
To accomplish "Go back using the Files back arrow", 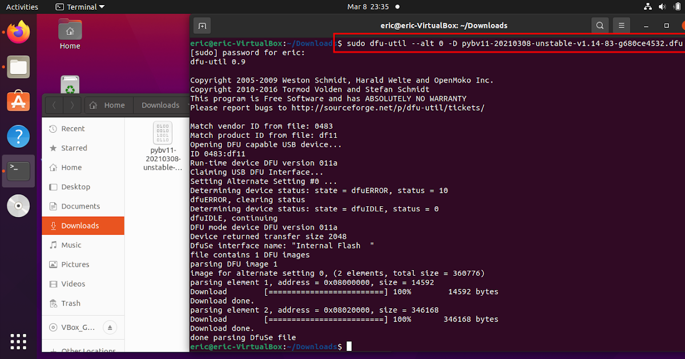I will pyautogui.click(x=54, y=105).
